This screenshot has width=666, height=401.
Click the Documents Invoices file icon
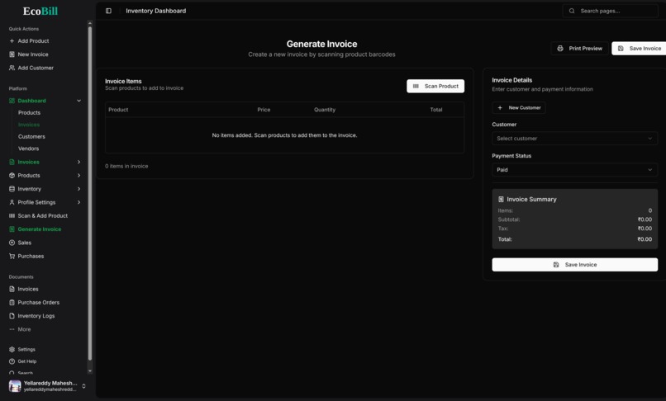coord(12,289)
